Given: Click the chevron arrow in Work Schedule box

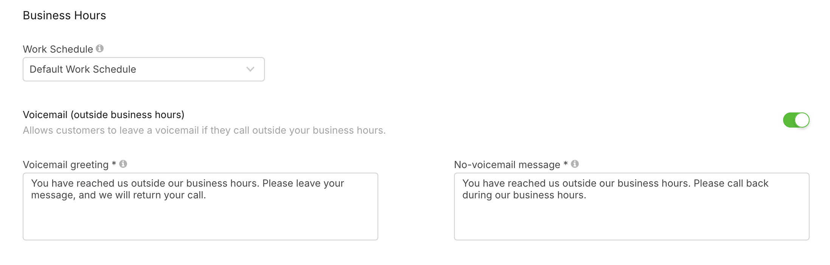Looking at the screenshot, I should click(250, 69).
